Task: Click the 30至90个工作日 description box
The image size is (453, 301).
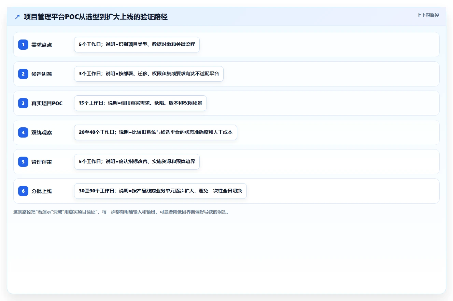Action: click(x=160, y=191)
